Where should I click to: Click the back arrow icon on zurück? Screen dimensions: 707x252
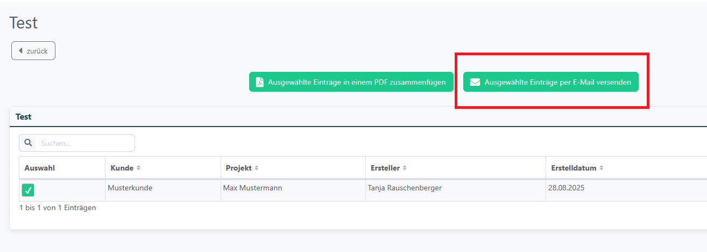pyautogui.click(x=20, y=51)
